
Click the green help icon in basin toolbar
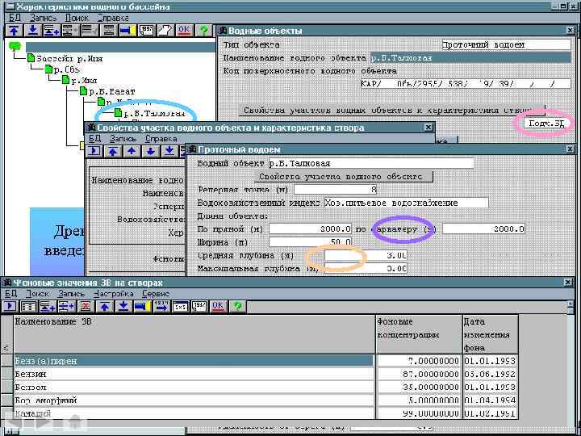tap(203, 31)
